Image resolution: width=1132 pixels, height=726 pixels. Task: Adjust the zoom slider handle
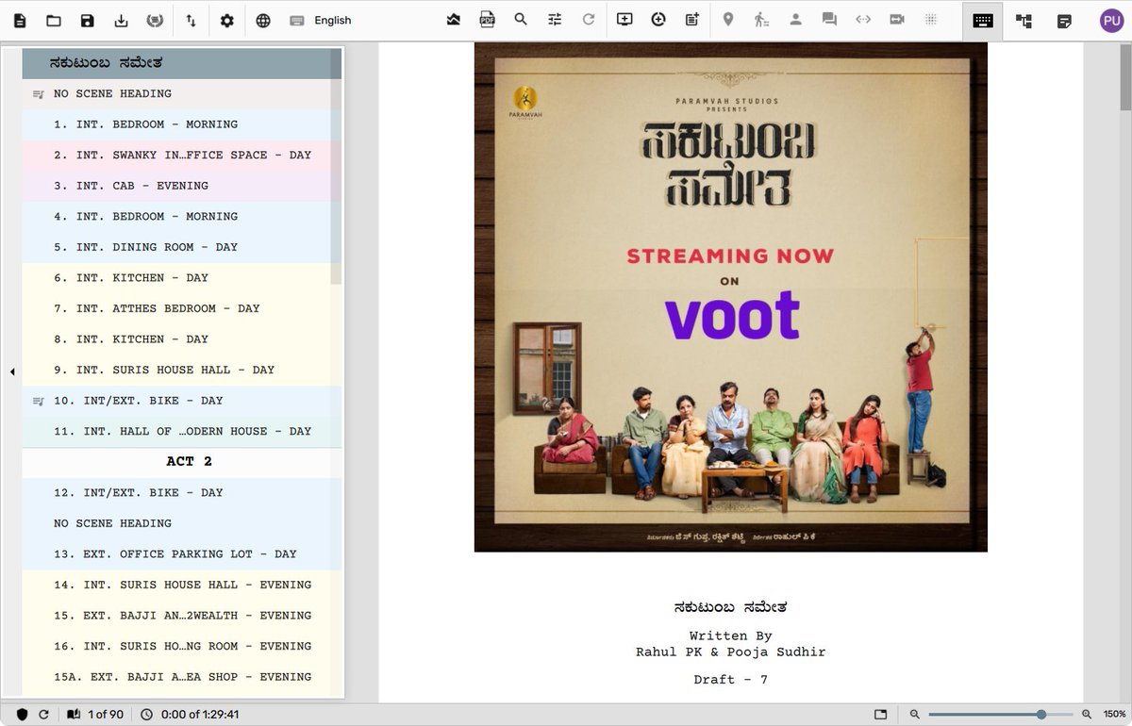point(1041,715)
